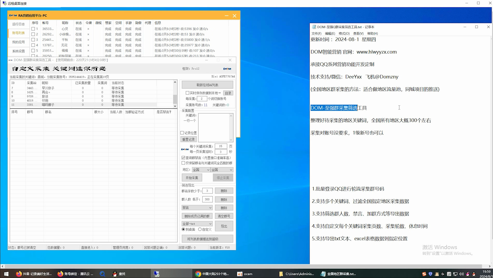Tick checkbox for account row 3 (25441...)
The image size is (493, 278).
[33, 40]
